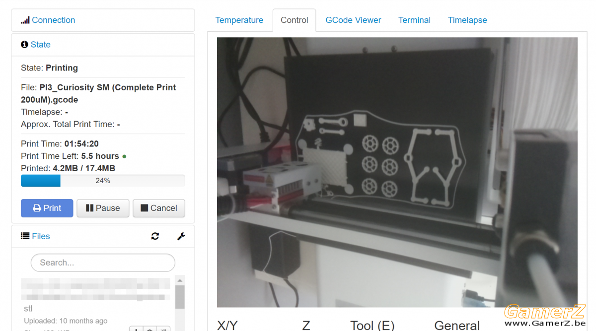The image size is (596, 331).
Task: Click the 'Print Time Left: 5.5 hours' text
Action: [70, 156]
